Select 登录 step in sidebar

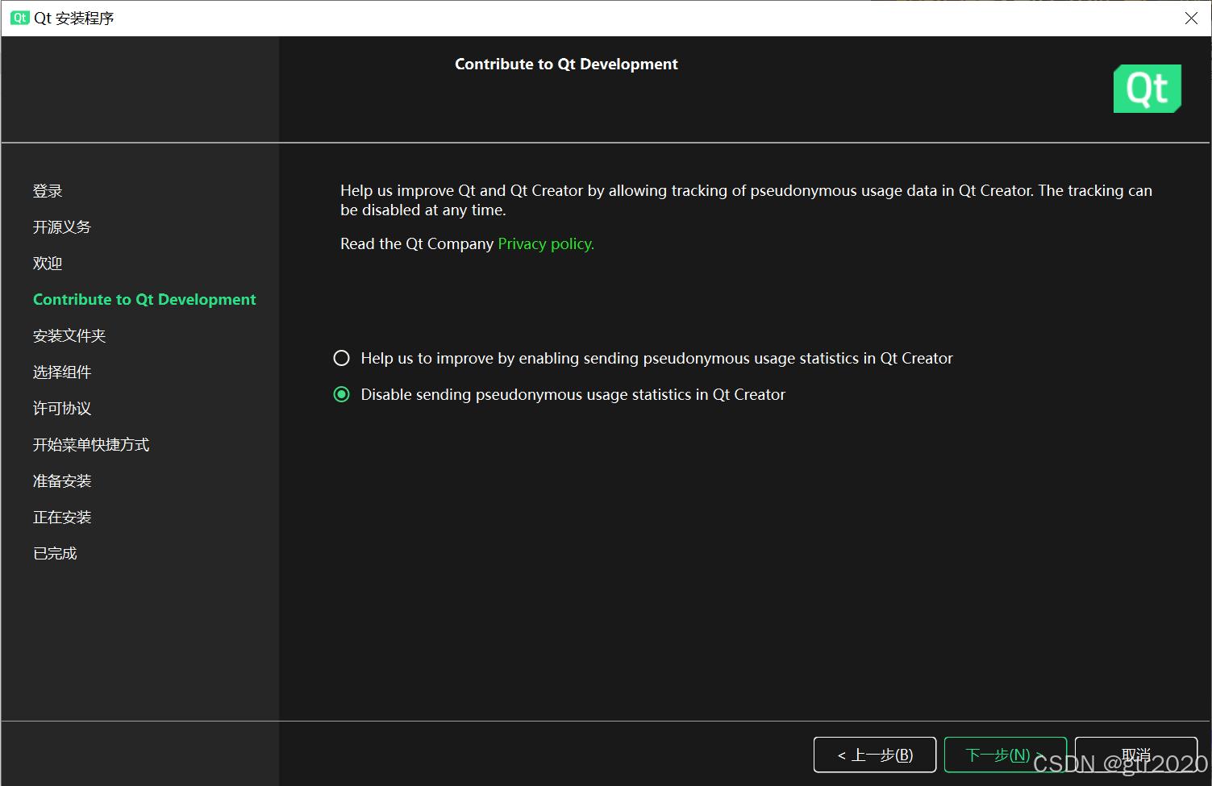click(48, 191)
